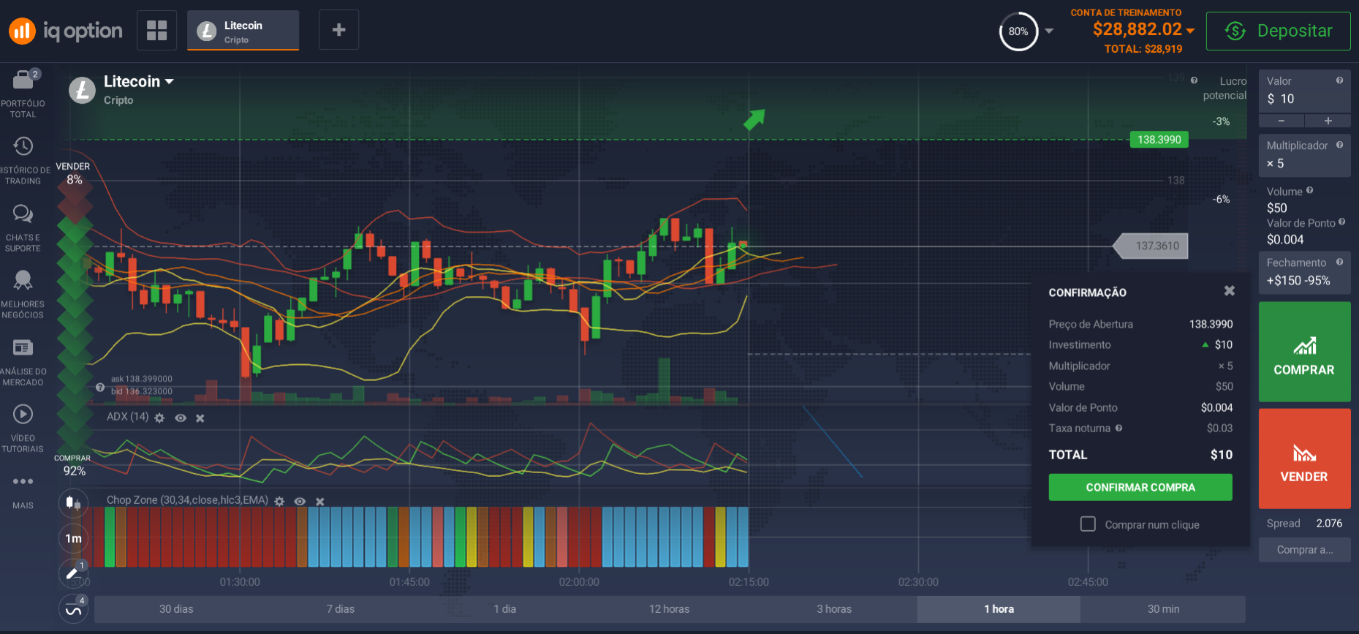Screen dimensions: 1359x634
Task: Show help for Taxa noturna
Action: (x=1118, y=428)
